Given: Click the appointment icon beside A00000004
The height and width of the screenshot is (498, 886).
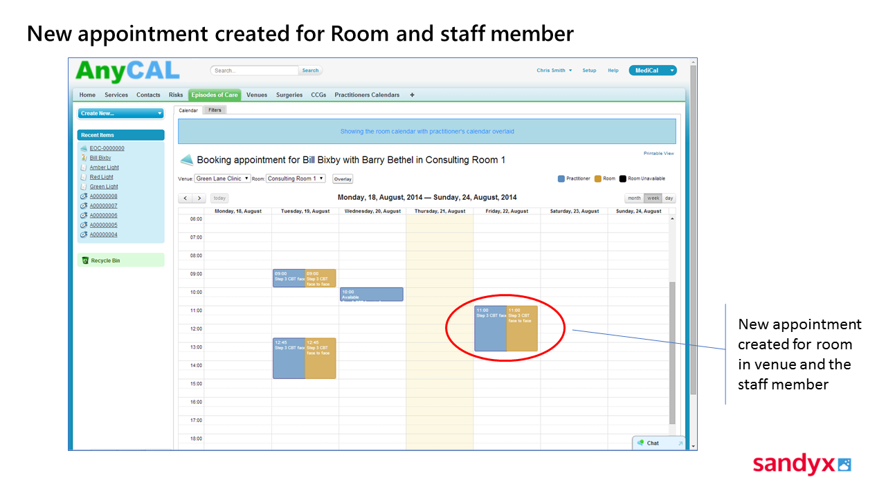Looking at the screenshot, I should (84, 234).
